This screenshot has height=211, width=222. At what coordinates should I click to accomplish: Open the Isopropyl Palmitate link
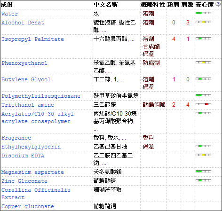(32, 39)
